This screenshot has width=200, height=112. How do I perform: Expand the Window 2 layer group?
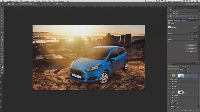(x=171, y=84)
